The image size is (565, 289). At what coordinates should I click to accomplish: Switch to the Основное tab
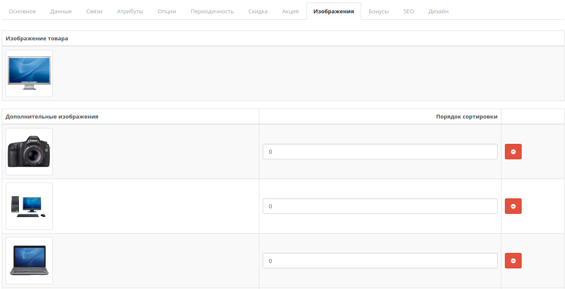(22, 12)
